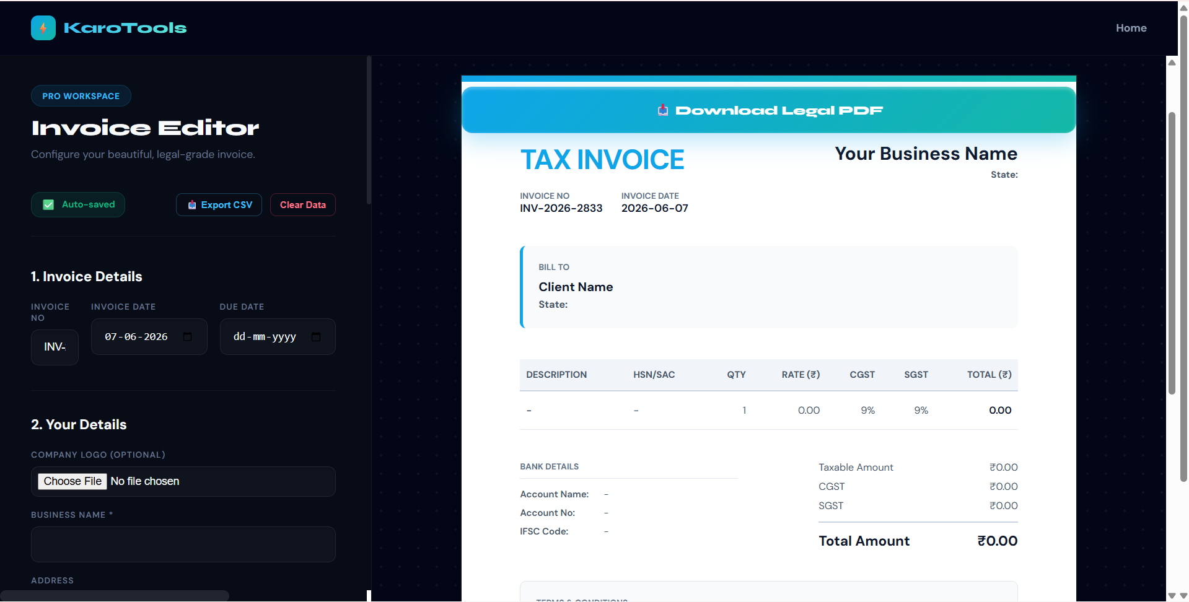
Task: Click the DESCRIPTION column header
Action: [556, 375]
